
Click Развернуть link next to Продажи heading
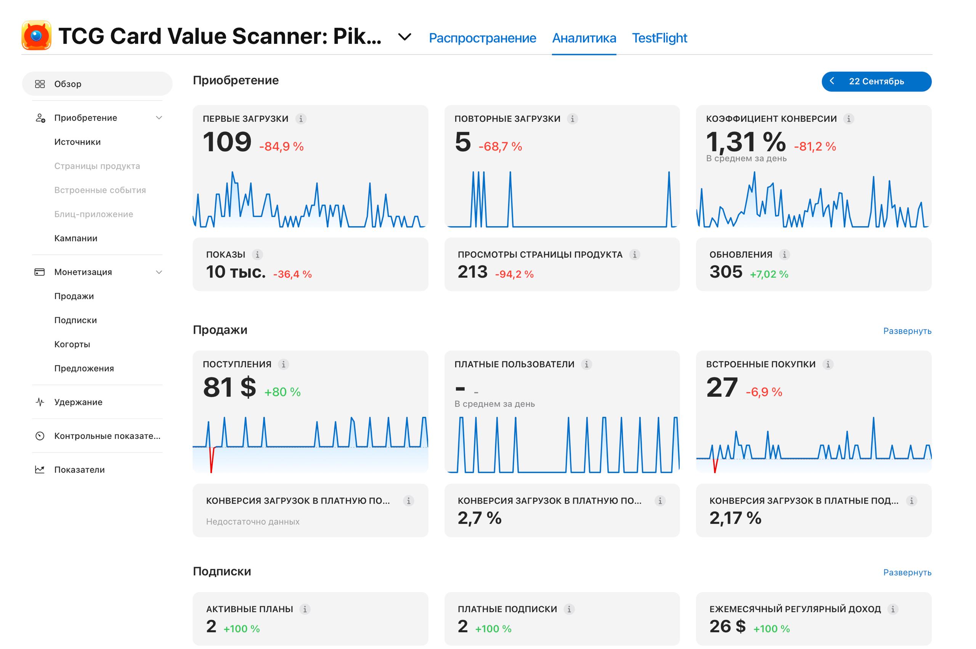pos(907,331)
